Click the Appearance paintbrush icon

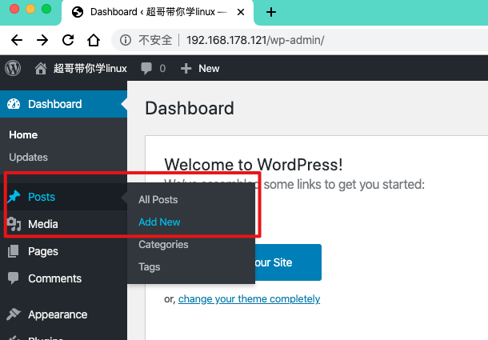pos(14,314)
